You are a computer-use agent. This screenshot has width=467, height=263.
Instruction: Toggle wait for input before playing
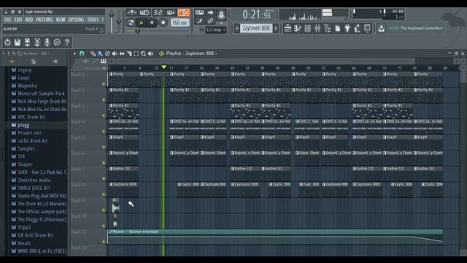pyautogui.click(x=144, y=12)
